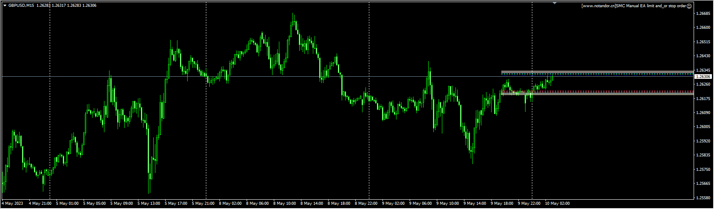The height and width of the screenshot is (209, 714).
Task: Click the 5 May 17:00 time label
Action: 176,204
